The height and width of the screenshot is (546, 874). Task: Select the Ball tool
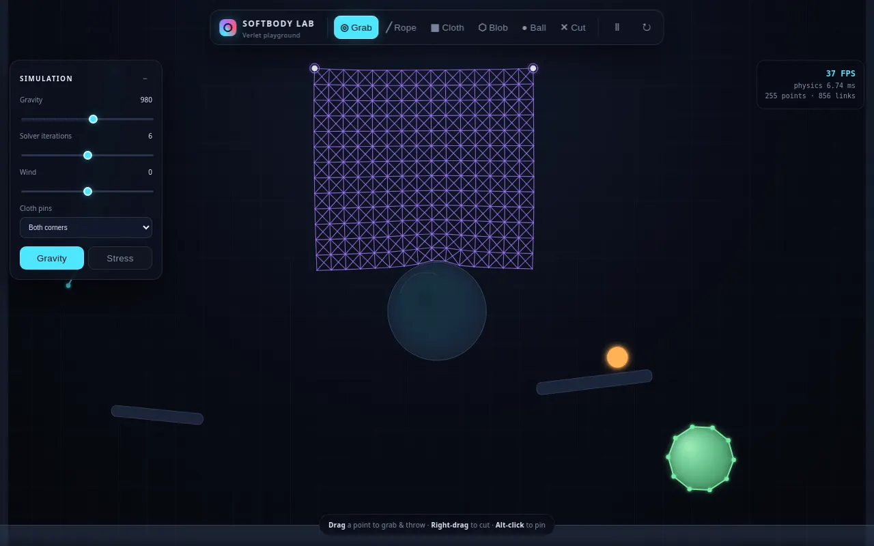[x=534, y=27]
